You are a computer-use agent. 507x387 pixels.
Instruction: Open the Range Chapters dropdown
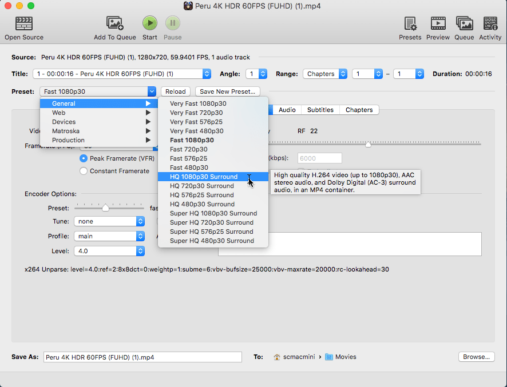click(325, 74)
